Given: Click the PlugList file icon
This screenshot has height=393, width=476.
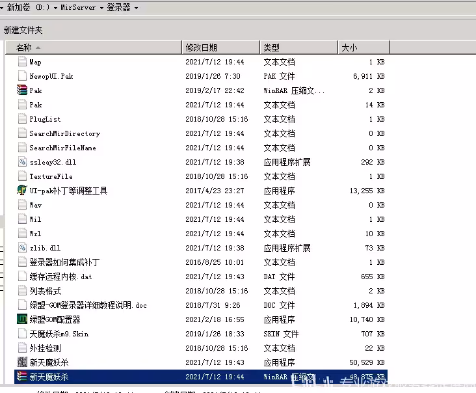Looking at the screenshot, I should pyautogui.click(x=22, y=119).
